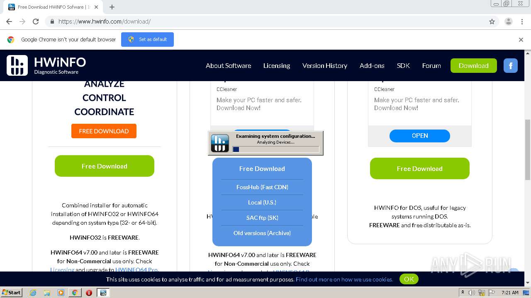531x298 pixels.
Task: View site security padlock info
Action: click(x=52, y=22)
